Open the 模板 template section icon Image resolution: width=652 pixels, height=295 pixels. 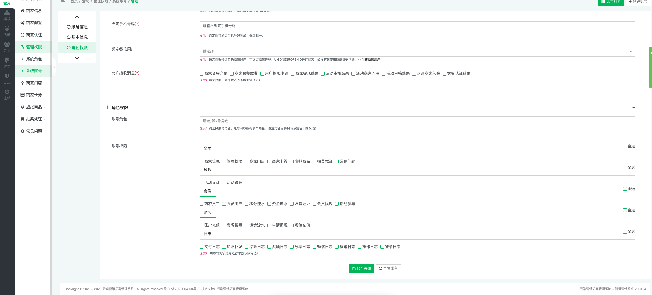click(7, 13)
